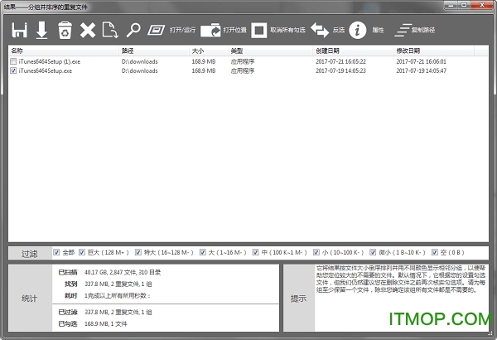Sort by the 大小 column header
Screen dimensions: 497x340
pyautogui.click(x=209, y=51)
